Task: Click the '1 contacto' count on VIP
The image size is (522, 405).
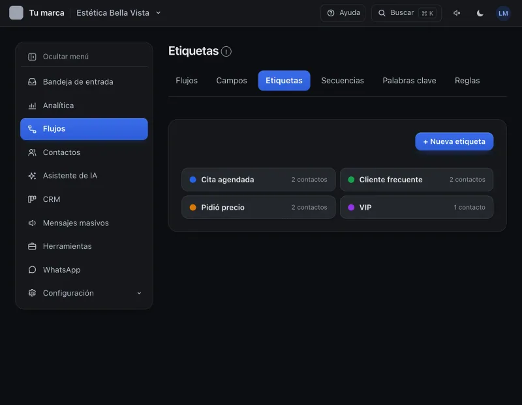Action: (469, 207)
